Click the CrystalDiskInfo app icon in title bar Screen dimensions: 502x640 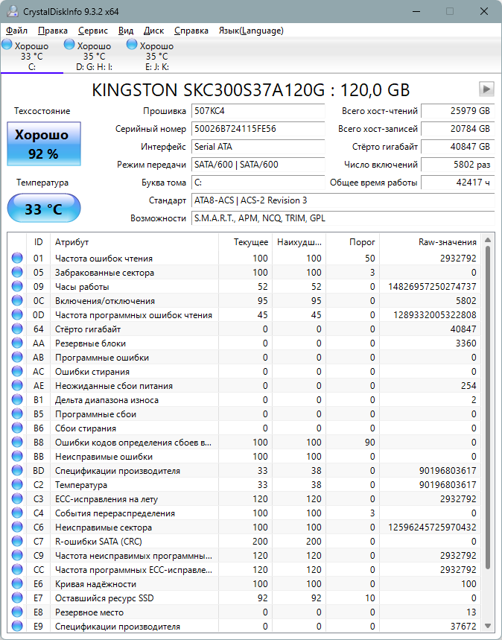[x=10, y=12]
